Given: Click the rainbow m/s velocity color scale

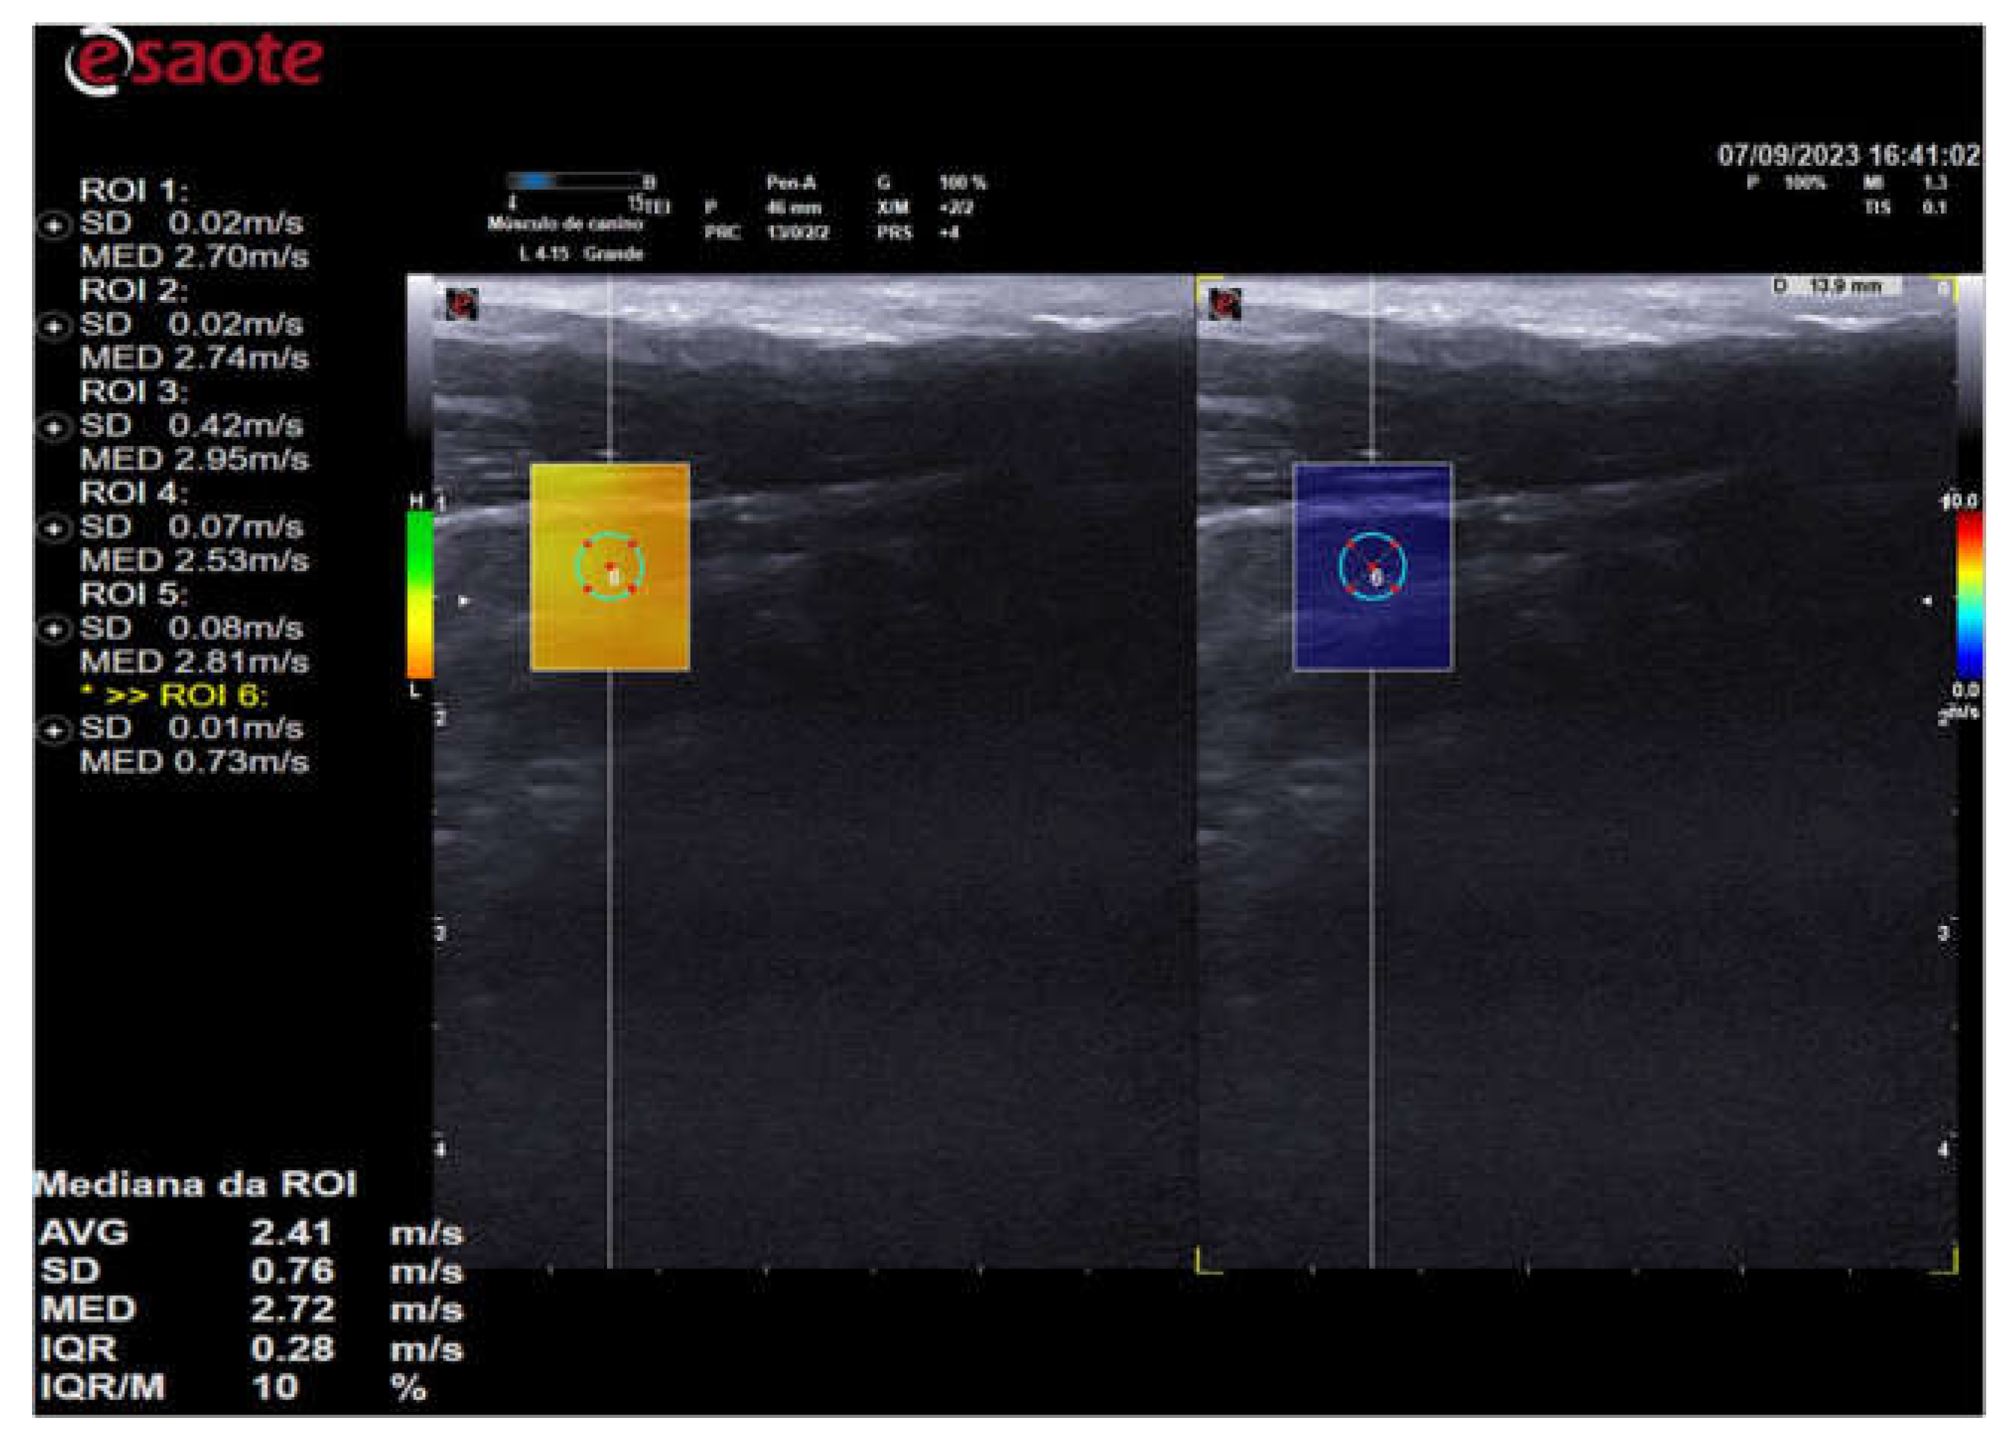Looking at the screenshot, I should [1969, 595].
